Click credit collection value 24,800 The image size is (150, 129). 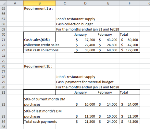(108, 45)
